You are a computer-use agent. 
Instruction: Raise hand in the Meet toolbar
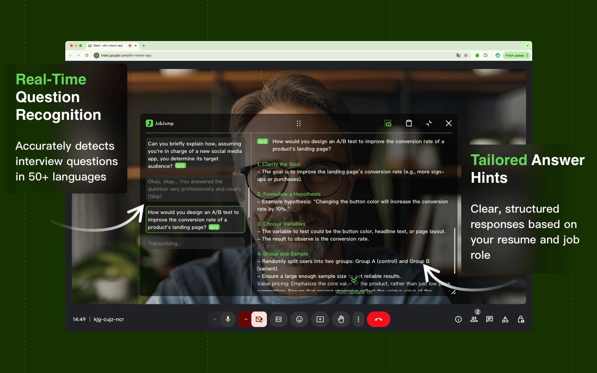pos(340,319)
